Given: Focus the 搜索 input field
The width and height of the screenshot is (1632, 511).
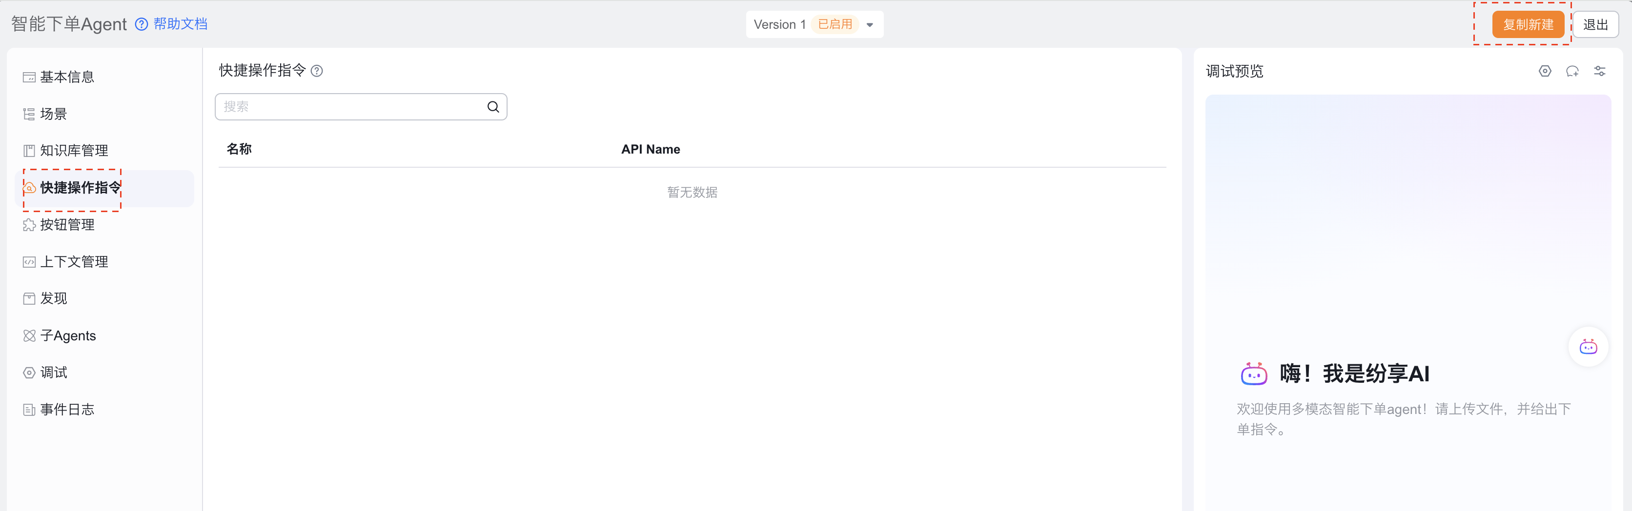Looking at the screenshot, I should click(x=351, y=107).
